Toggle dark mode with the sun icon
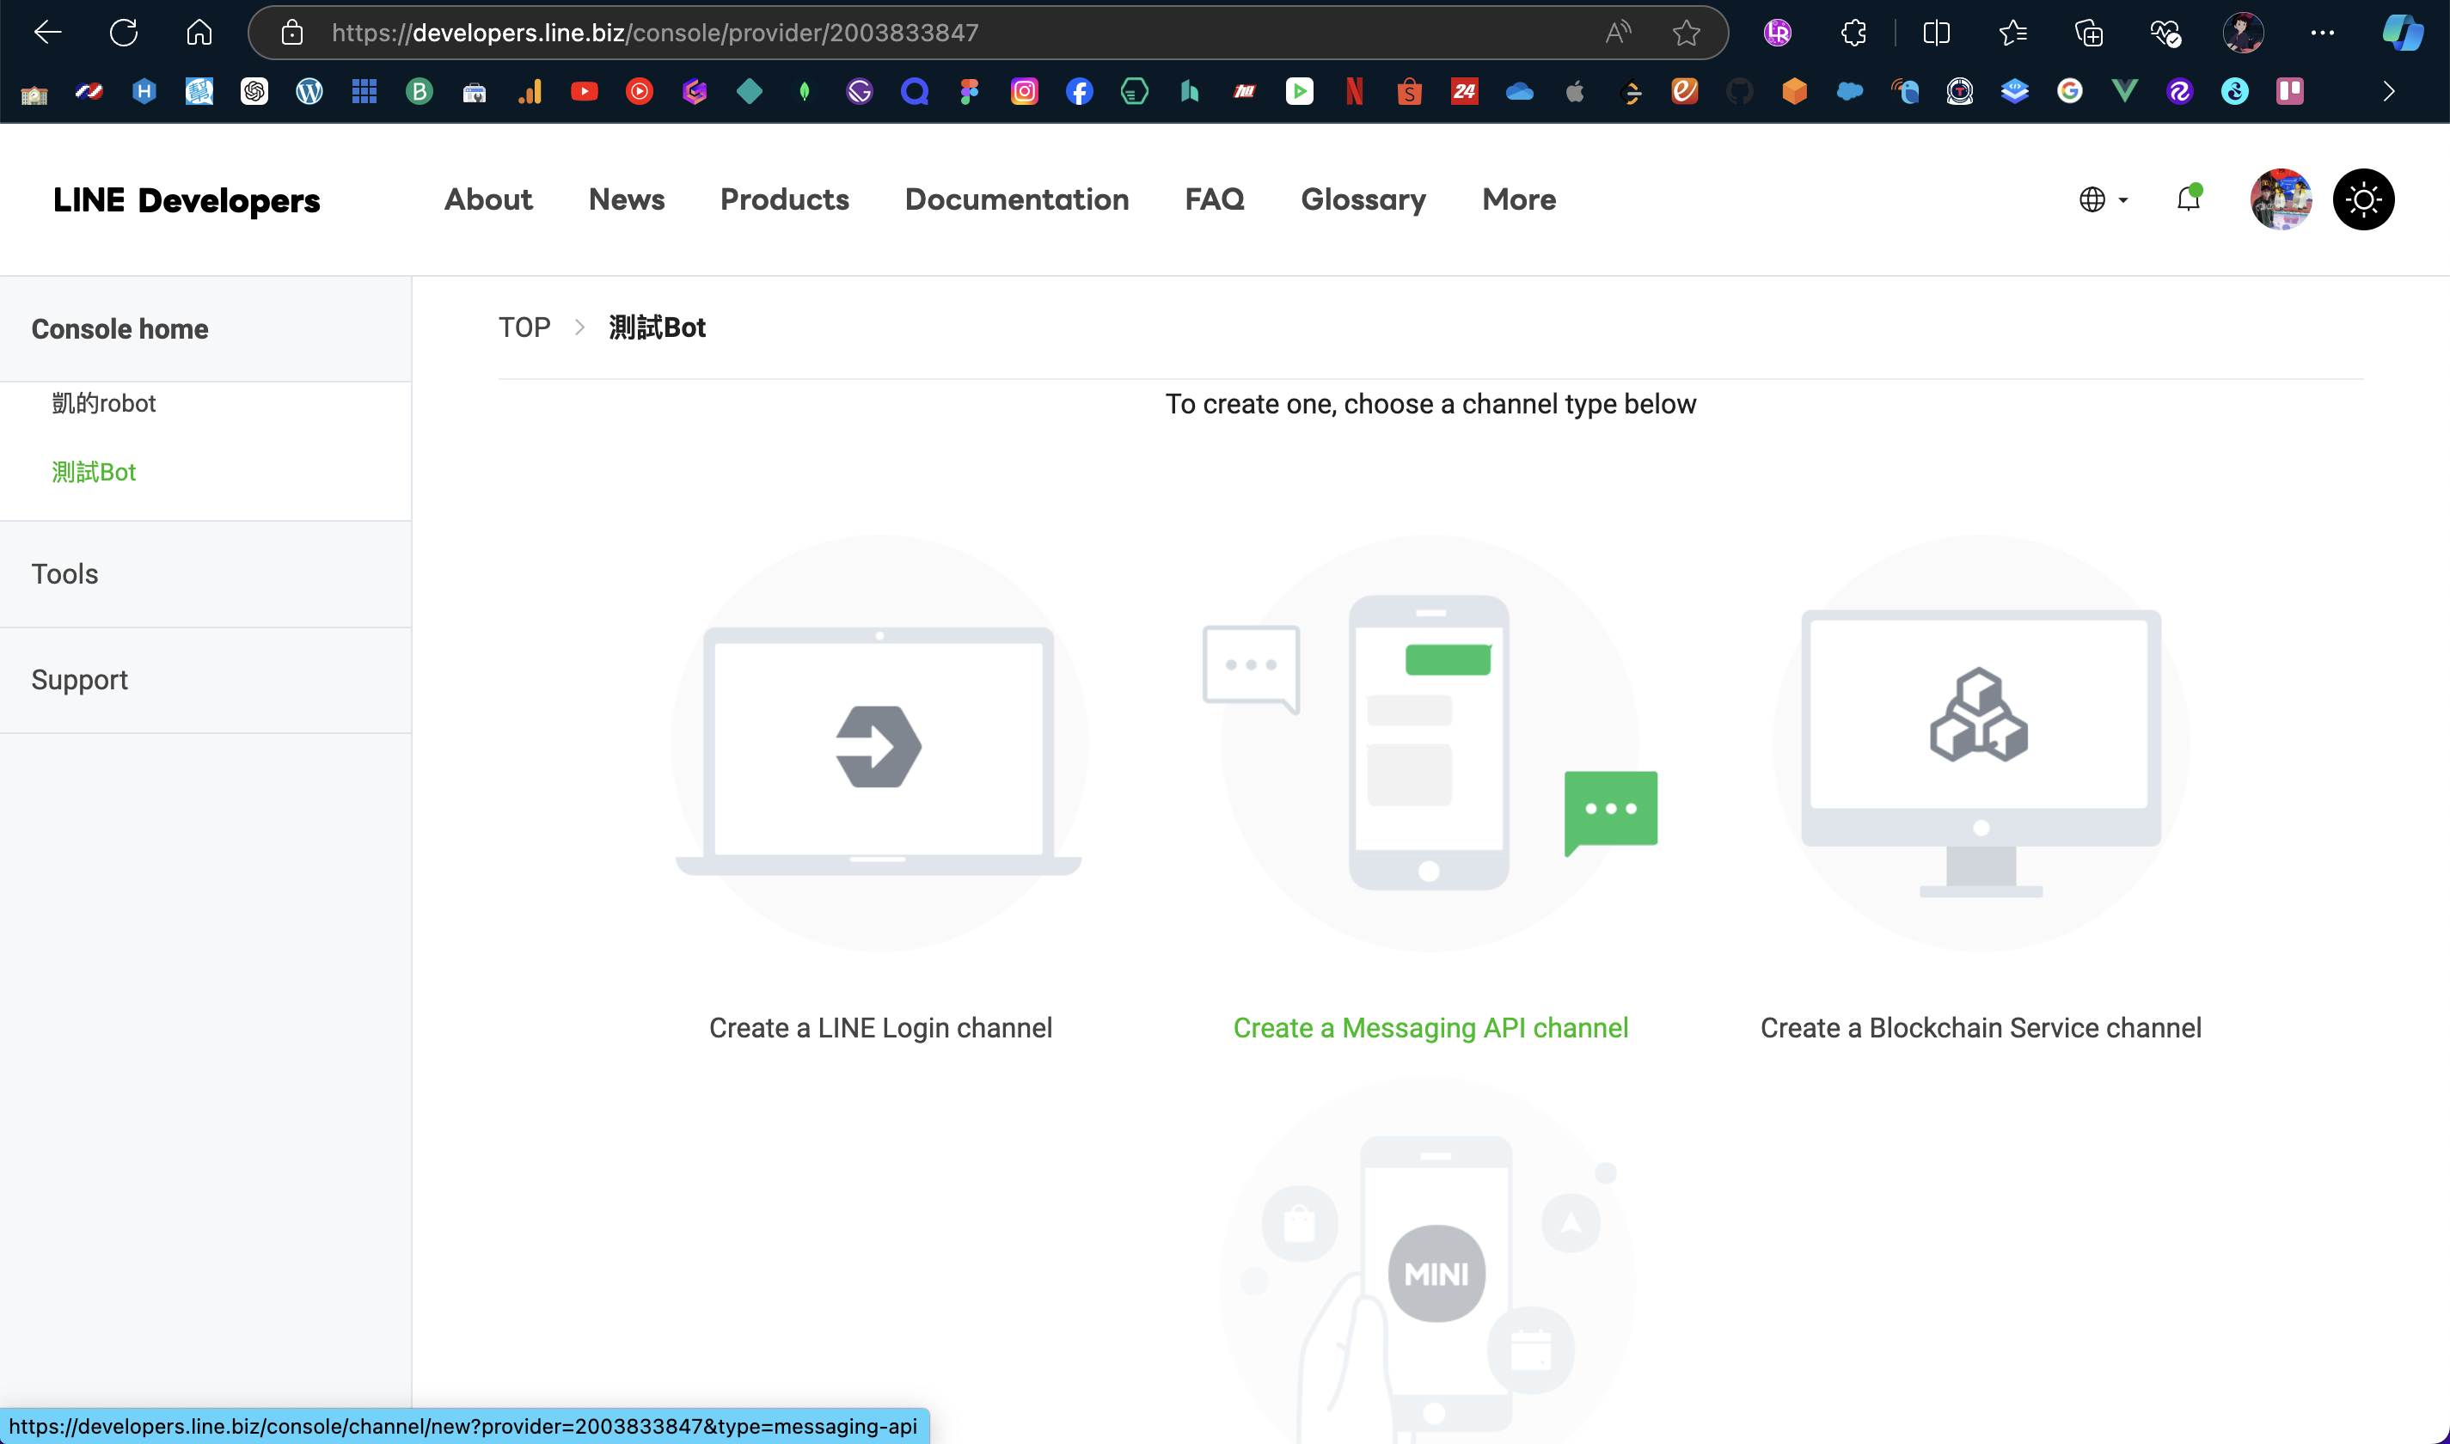Screen dimensions: 2450x1444 2362,199
